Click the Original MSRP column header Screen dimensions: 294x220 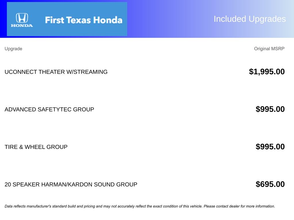pyautogui.click(x=269, y=49)
